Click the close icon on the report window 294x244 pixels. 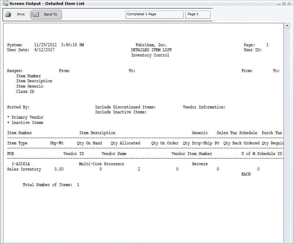point(289,3)
